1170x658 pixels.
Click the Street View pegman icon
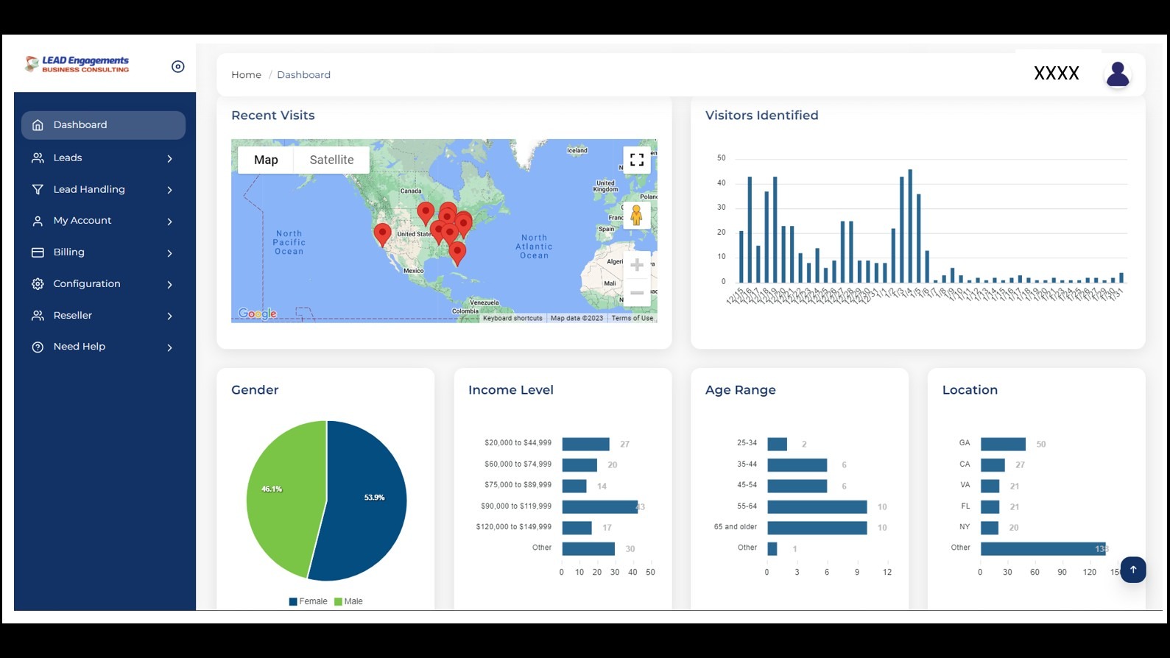(x=636, y=215)
